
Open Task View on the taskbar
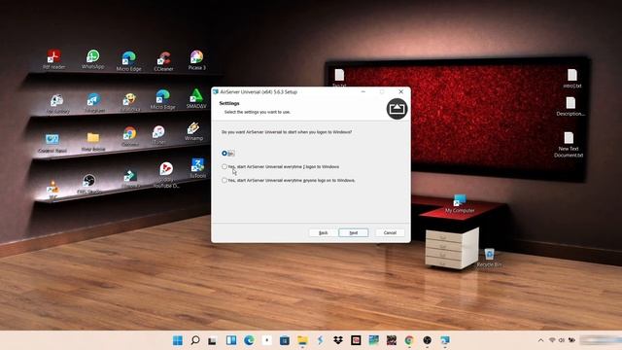click(213, 340)
